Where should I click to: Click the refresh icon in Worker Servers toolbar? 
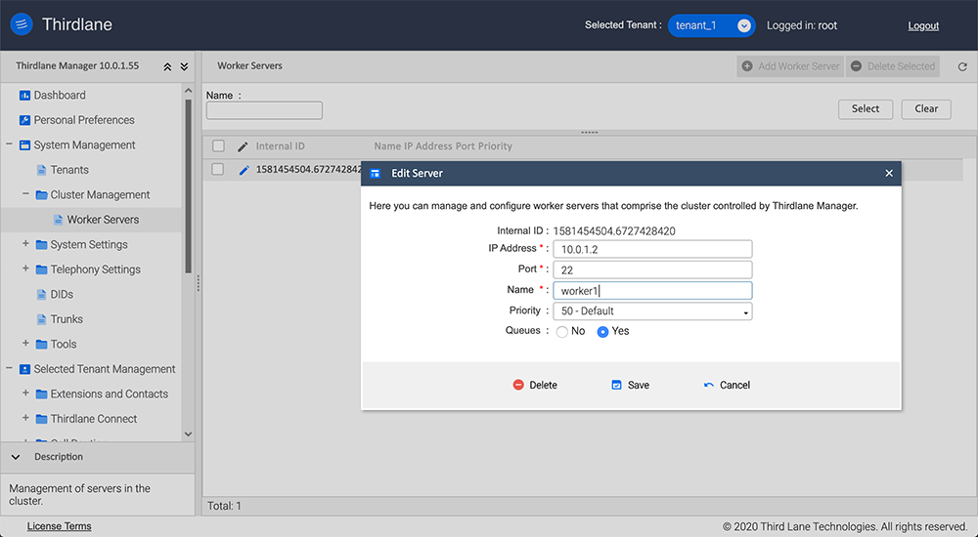point(962,66)
